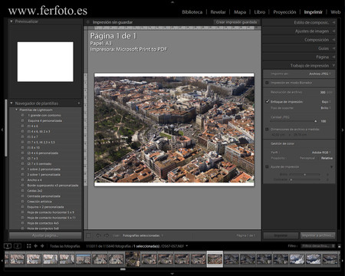Click the Imprimir button
This screenshot has width=345, height=276.
281,235
